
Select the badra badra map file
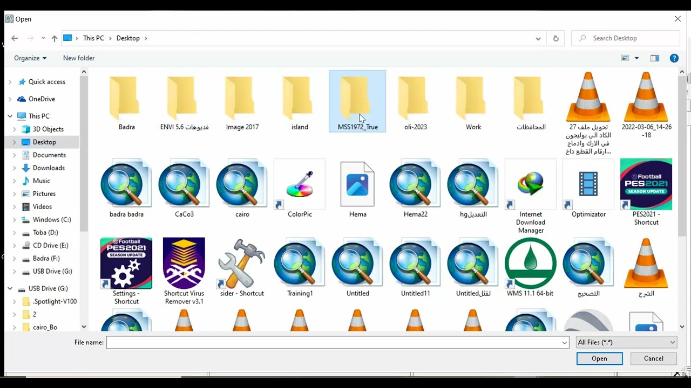pos(126,189)
